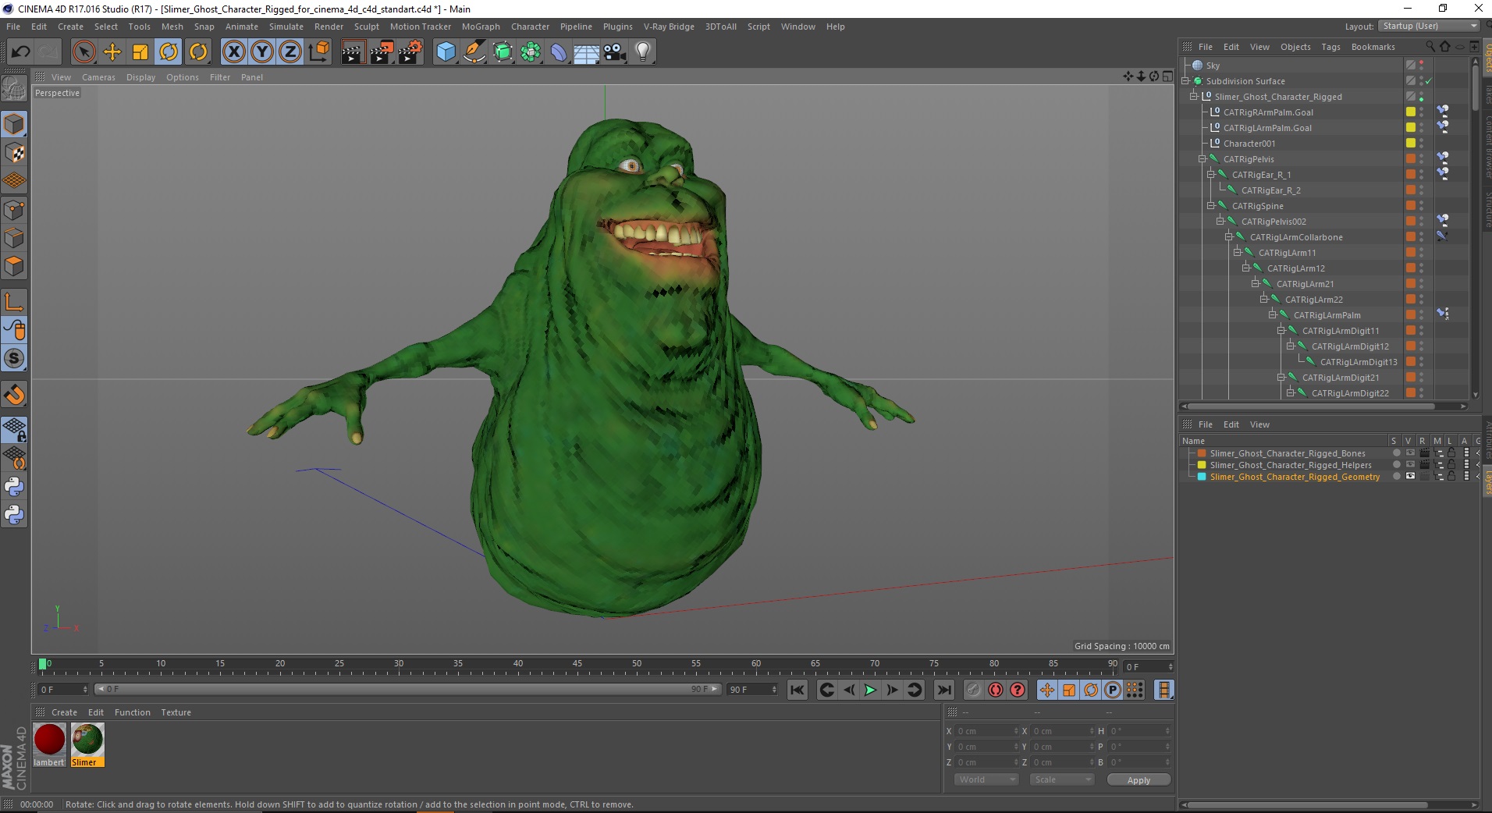Select the Scale tool

(x=140, y=52)
